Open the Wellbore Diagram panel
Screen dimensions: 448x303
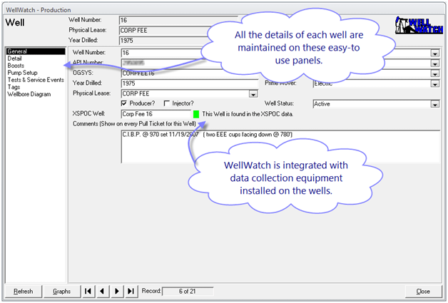click(x=29, y=94)
